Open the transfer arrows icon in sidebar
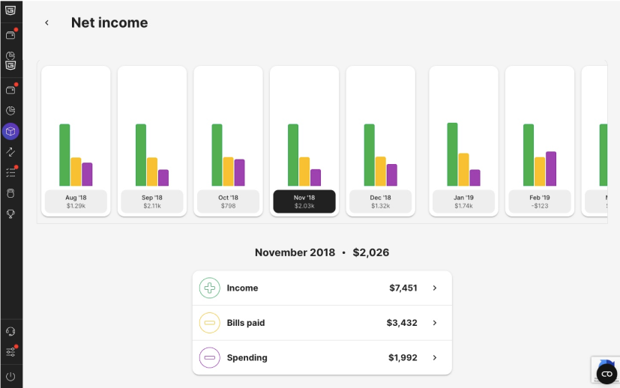620x388 pixels. pos(10,152)
